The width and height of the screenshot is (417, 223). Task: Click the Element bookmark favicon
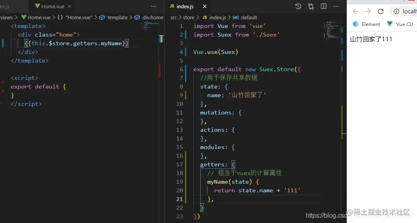coord(355,24)
